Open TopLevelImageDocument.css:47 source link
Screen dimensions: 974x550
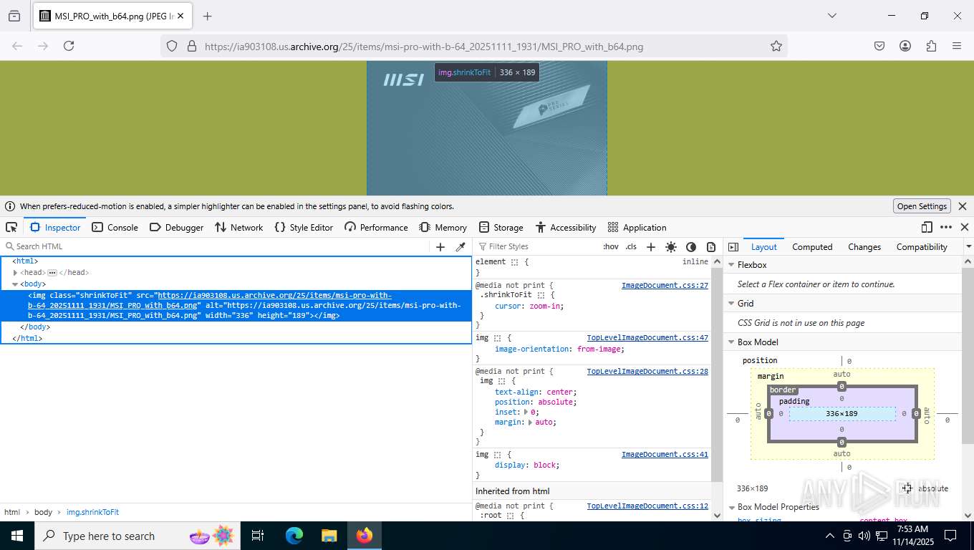tap(647, 338)
